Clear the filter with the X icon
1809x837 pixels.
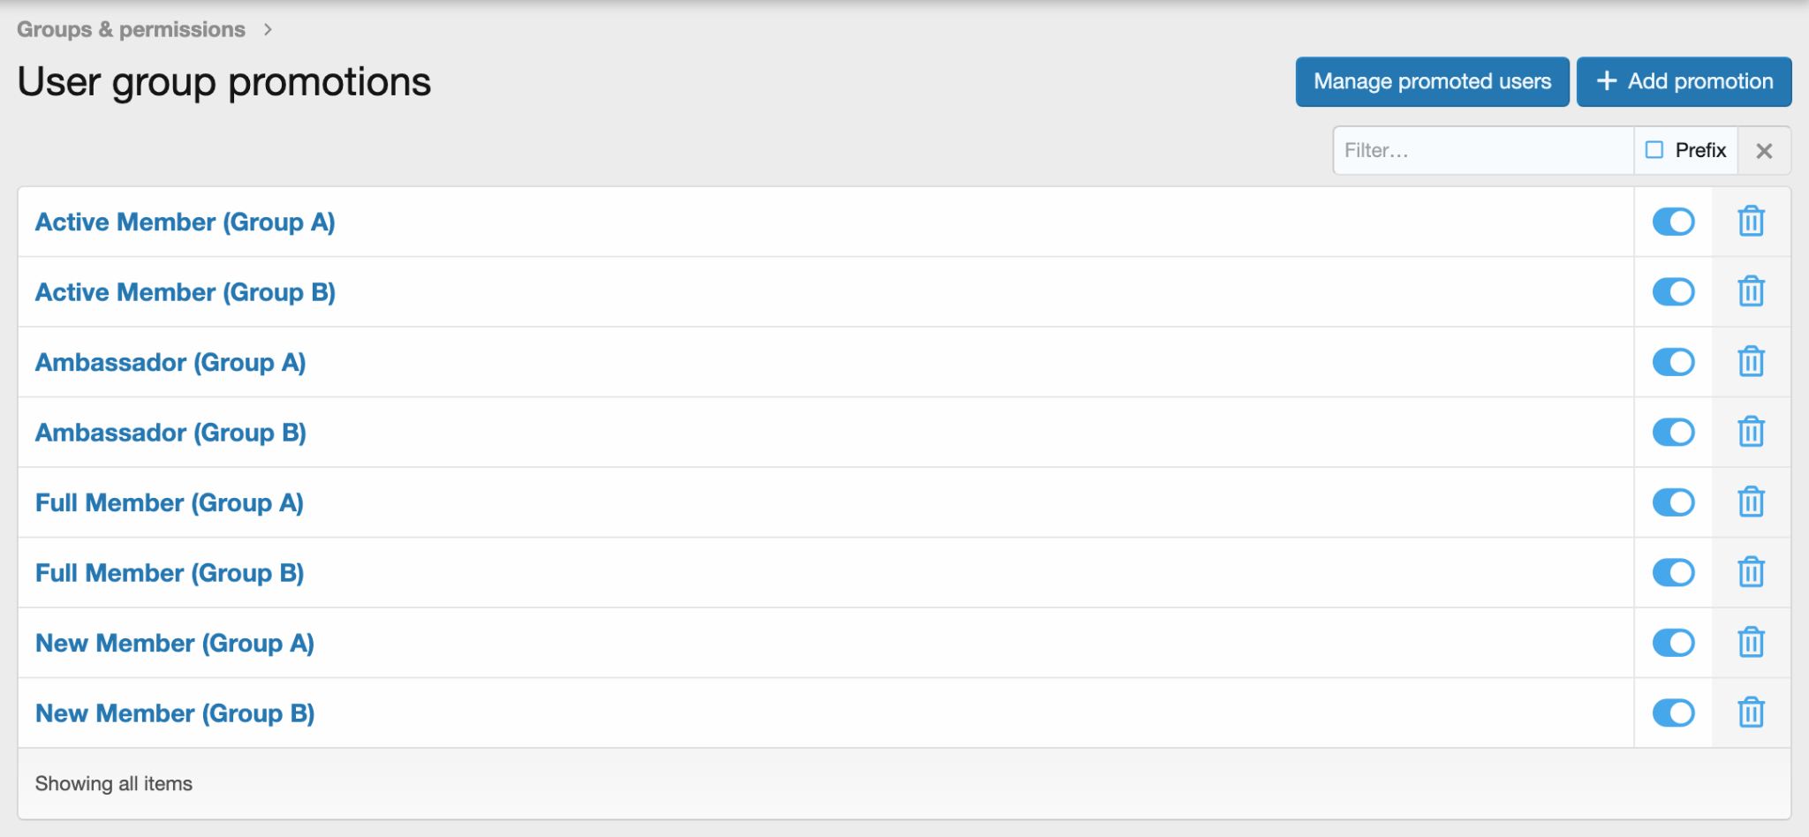(1764, 151)
